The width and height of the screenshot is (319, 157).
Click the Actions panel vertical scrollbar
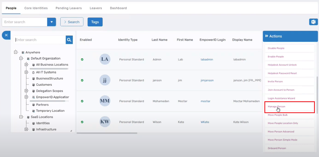click(317, 95)
